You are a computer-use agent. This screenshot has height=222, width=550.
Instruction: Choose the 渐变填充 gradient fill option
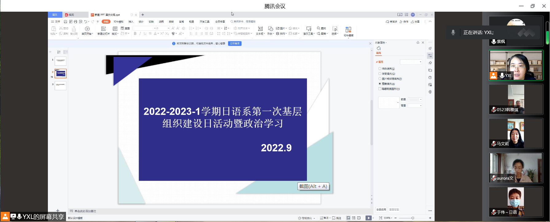pos(380,74)
